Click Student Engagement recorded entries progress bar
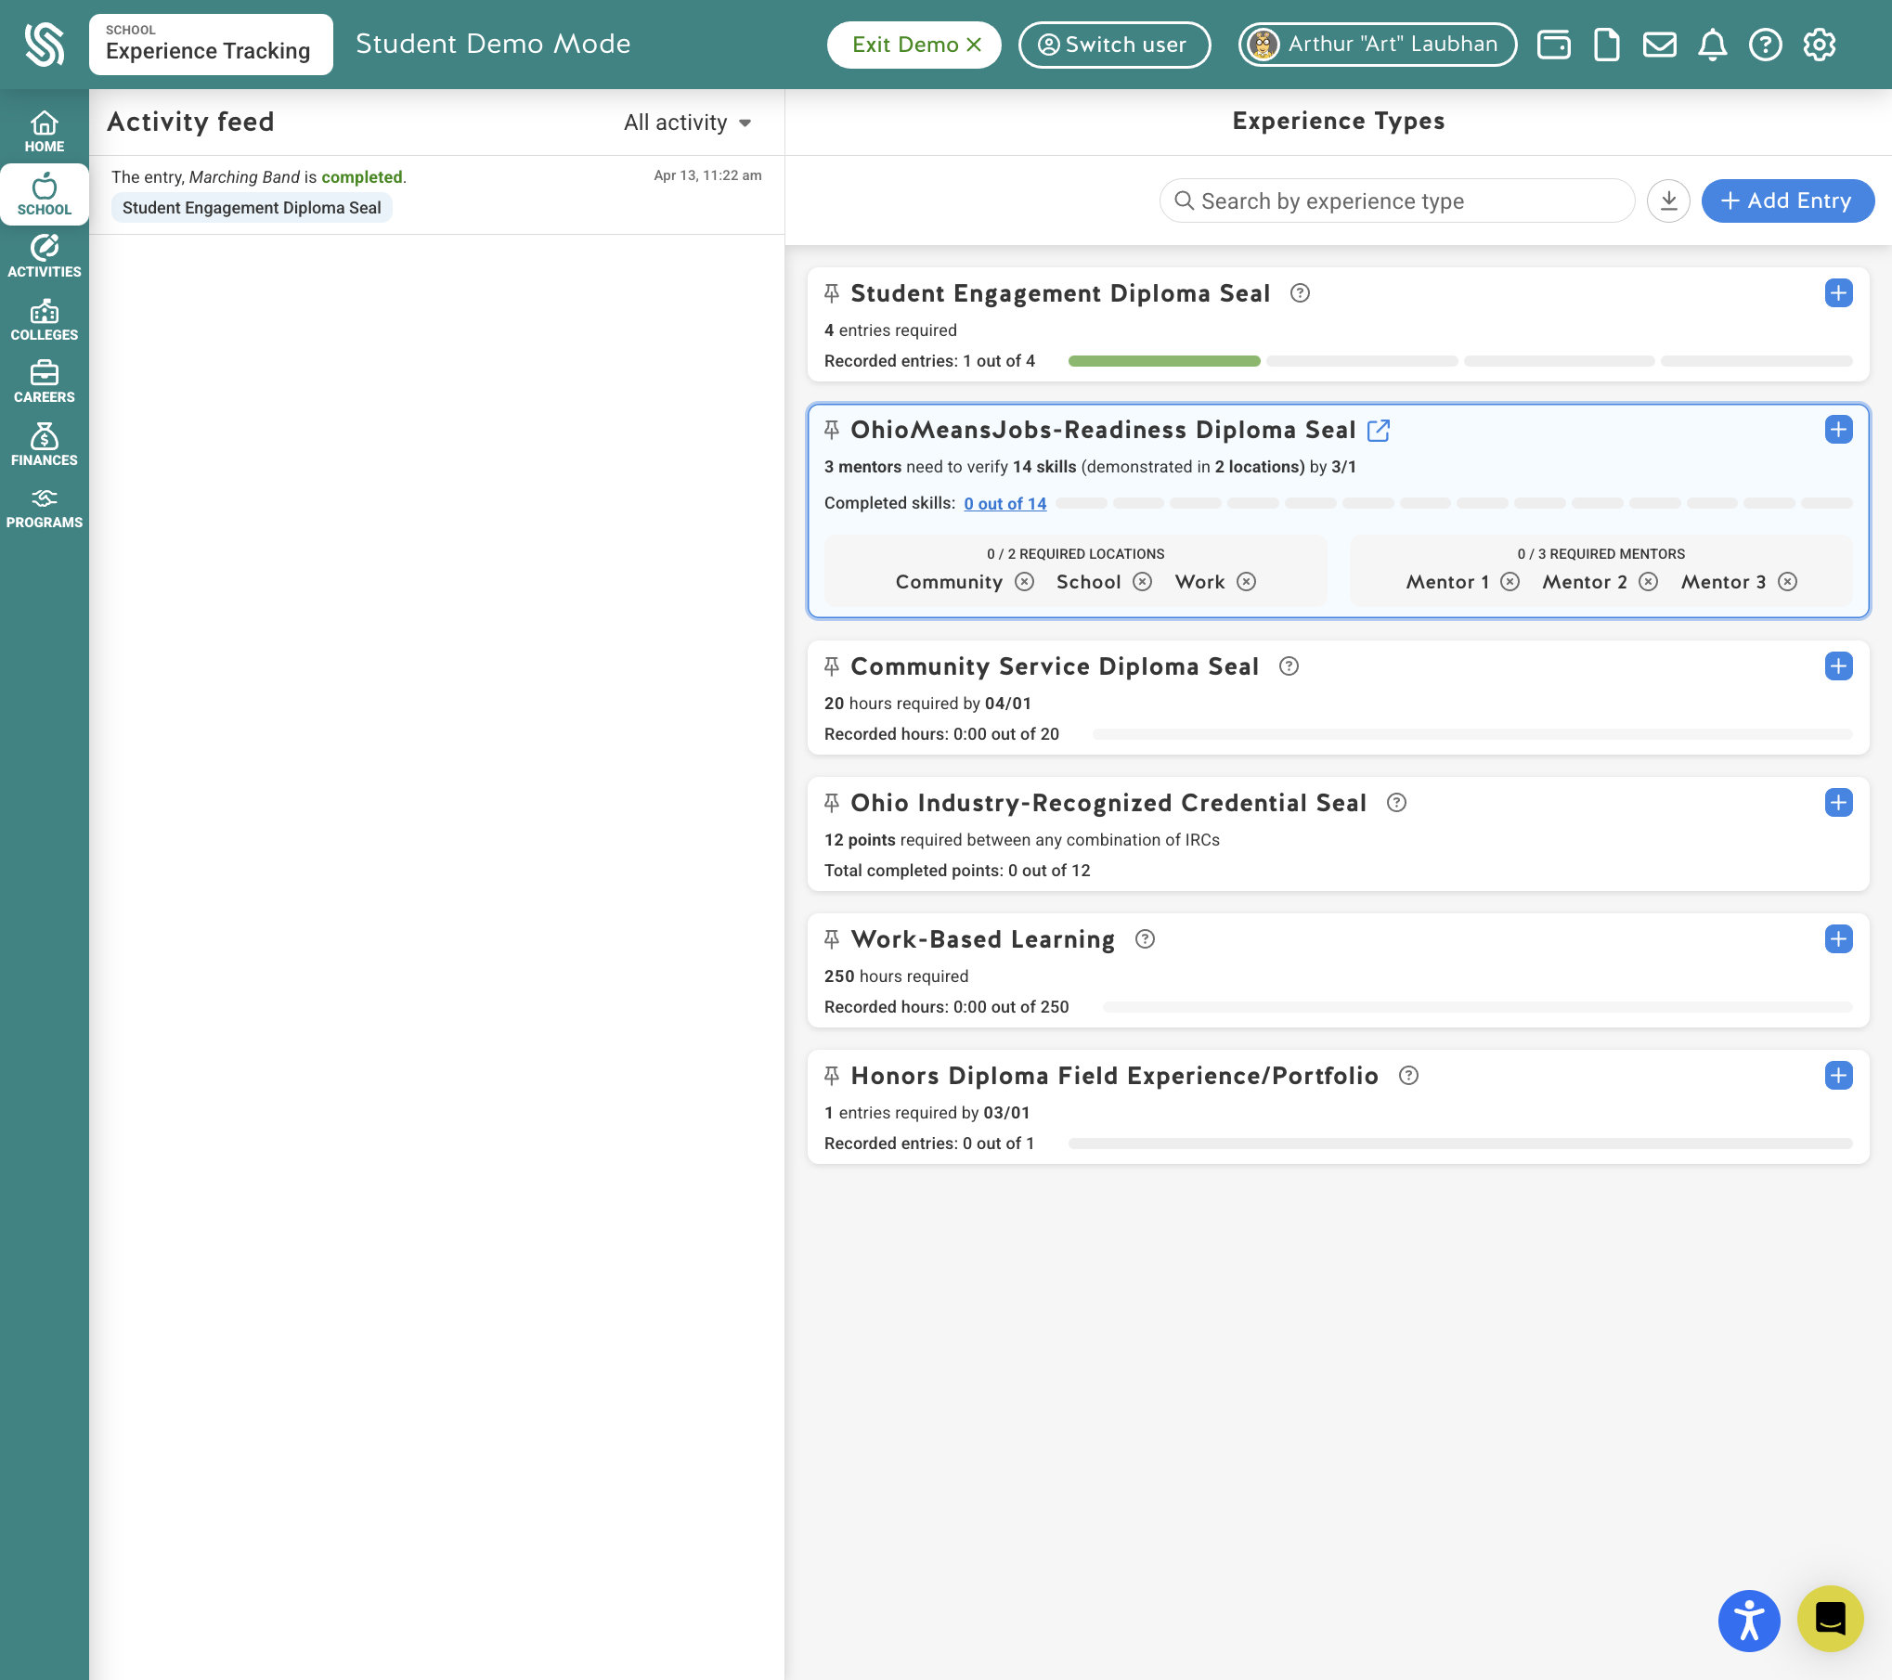The image size is (1892, 1680). (x=1460, y=361)
